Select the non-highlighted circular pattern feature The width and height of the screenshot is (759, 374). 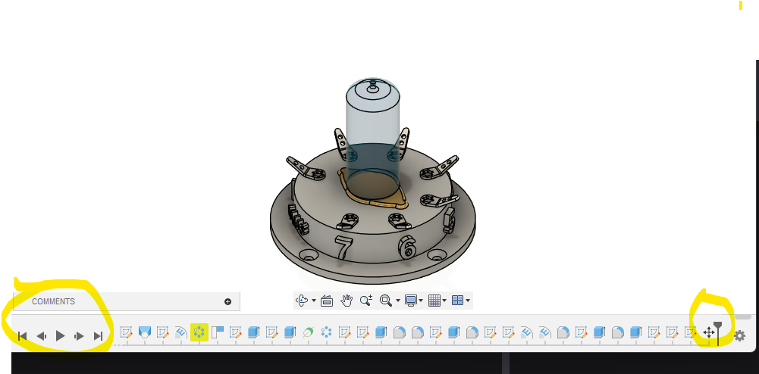327,332
